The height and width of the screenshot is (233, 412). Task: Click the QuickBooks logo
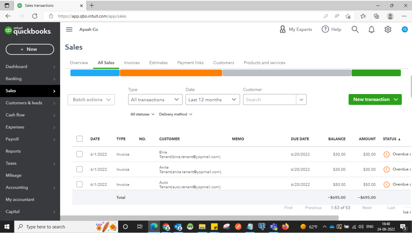pyautogui.click(x=28, y=31)
